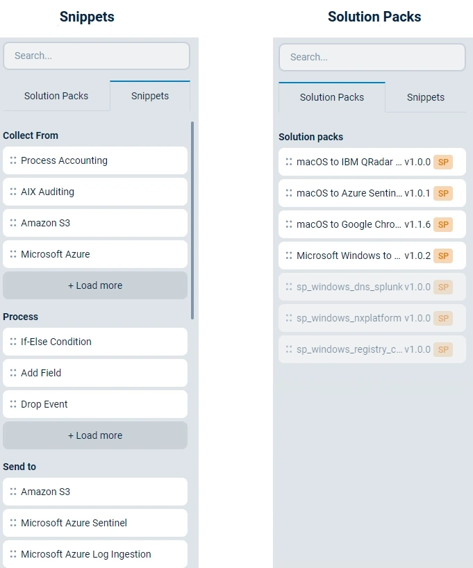Click the drag handle of the If-Else Condition snippet

(14, 342)
